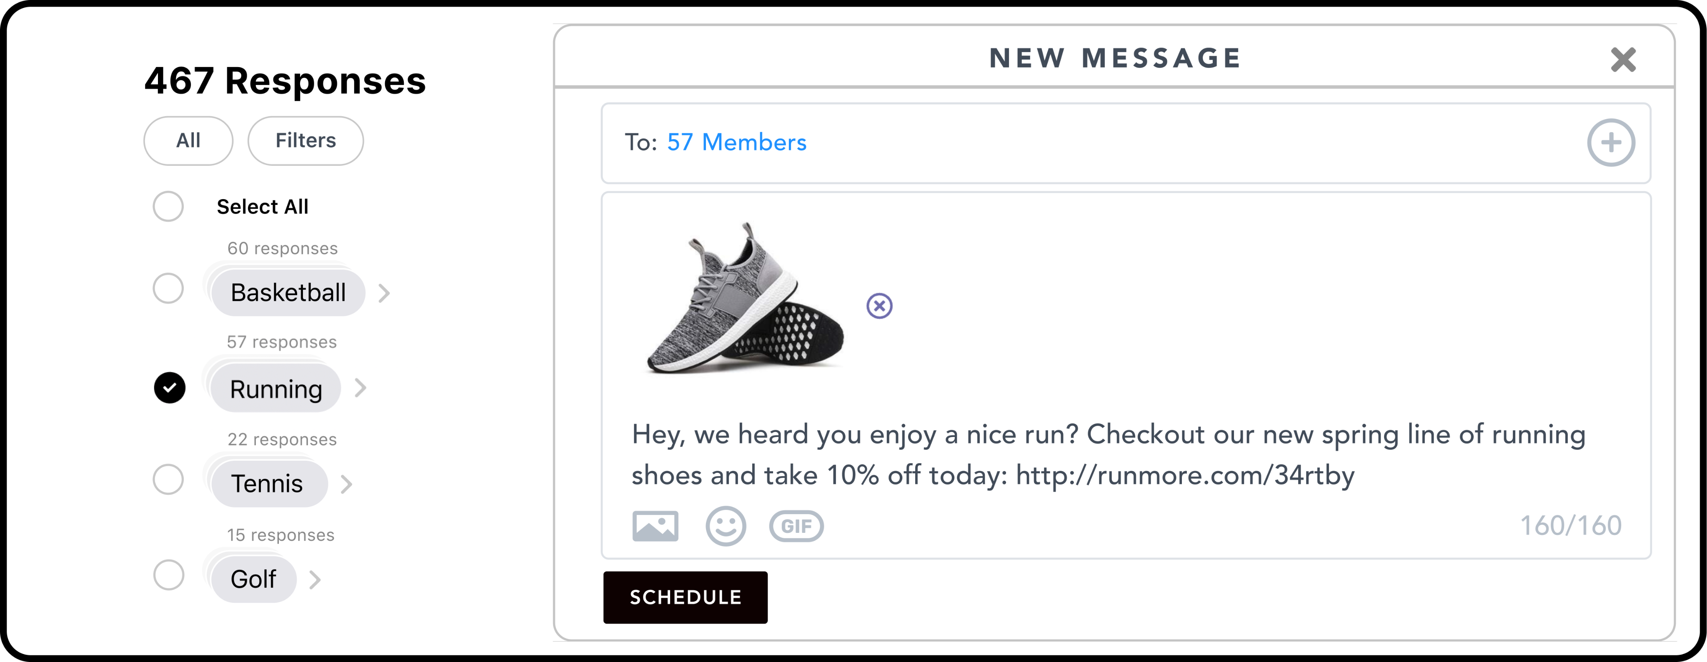The height and width of the screenshot is (662, 1707).
Task: Open the GIF picker
Action: point(796,526)
